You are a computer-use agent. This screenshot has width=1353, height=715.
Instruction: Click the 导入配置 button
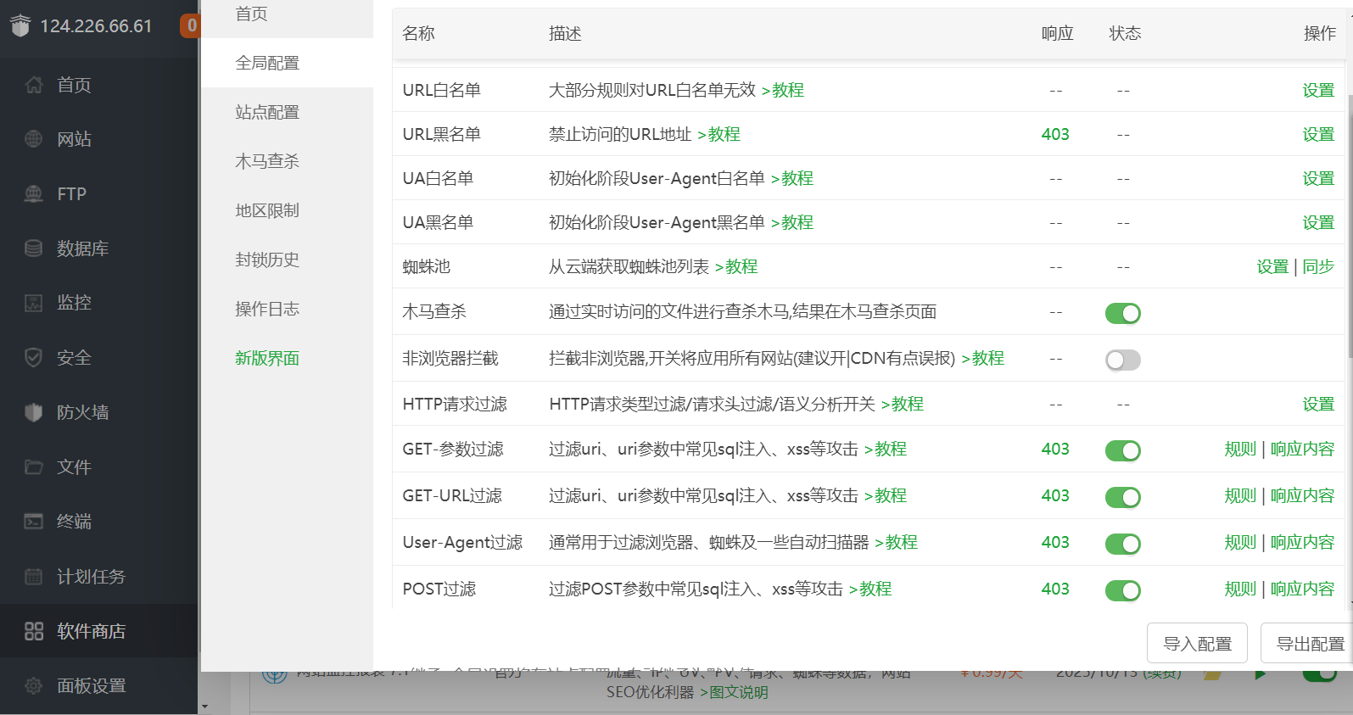[1197, 643]
